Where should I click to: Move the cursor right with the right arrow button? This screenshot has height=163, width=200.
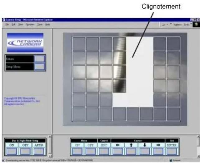[158, 151]
